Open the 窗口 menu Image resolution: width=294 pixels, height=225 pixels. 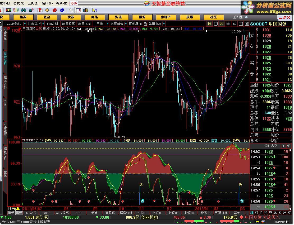(47, 3)
